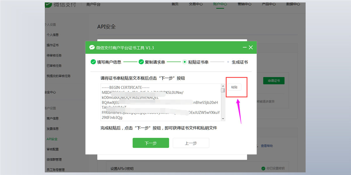The height and width of the screenshot is (175, 351).
Task: Click the instruction 请将证书串粘贴至文本框后点击“下一步”按钮
Action: coord(143,78)
